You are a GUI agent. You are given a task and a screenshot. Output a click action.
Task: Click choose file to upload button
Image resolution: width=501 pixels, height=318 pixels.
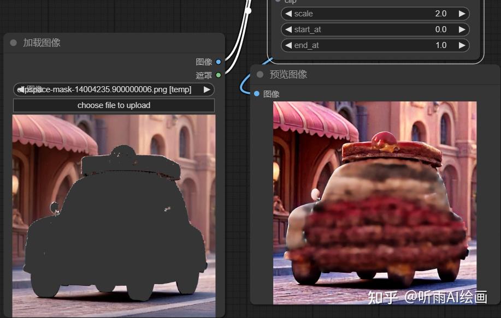click(x=114, y=105)
